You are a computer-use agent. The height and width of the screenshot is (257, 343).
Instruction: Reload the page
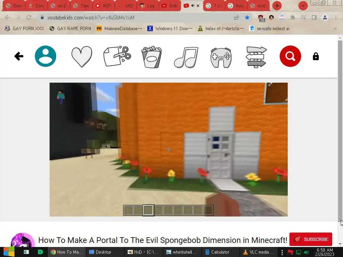pyautogui.click(x=29, y=17)
